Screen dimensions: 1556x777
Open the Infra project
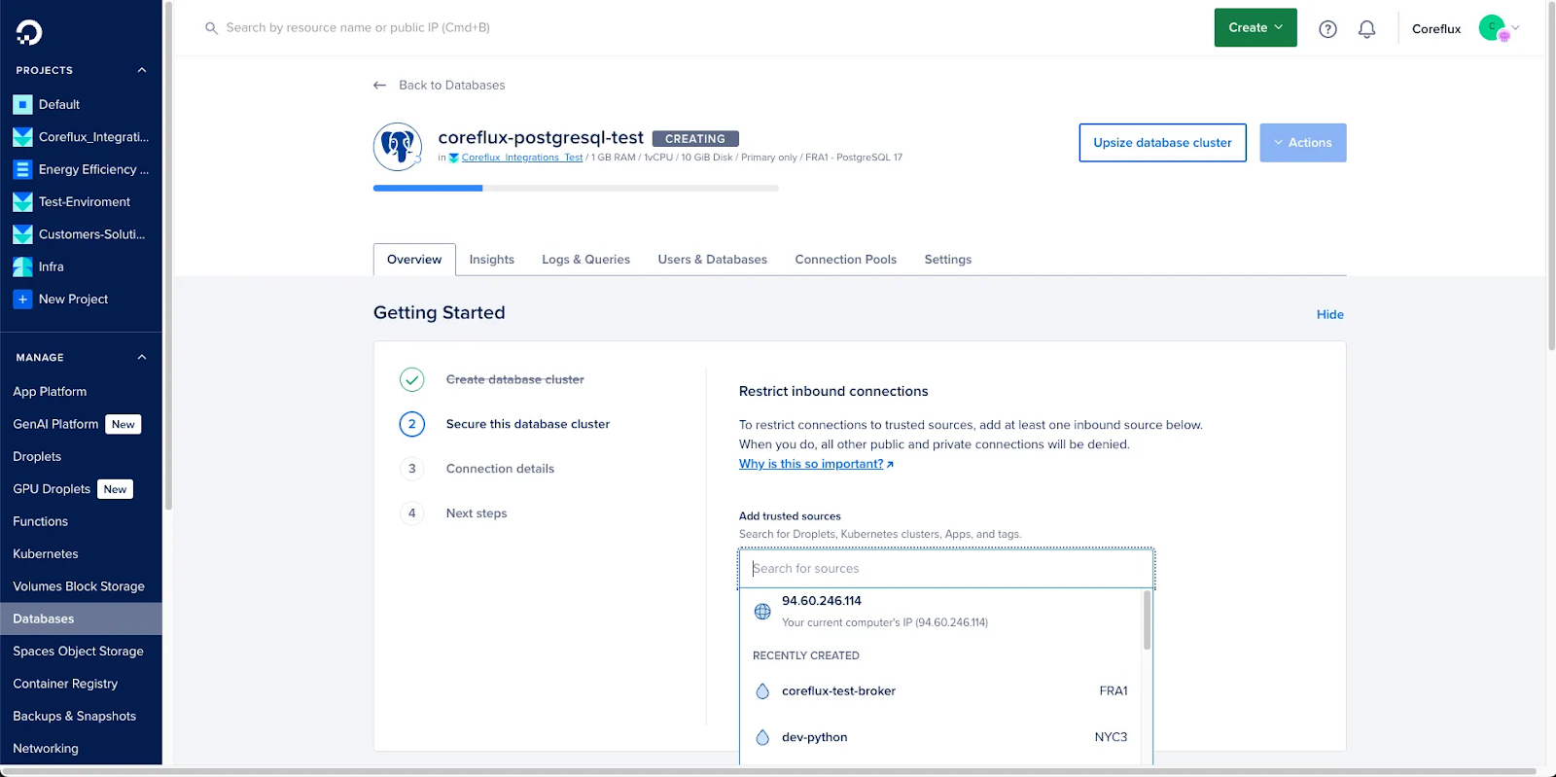(x=52, y=266)
